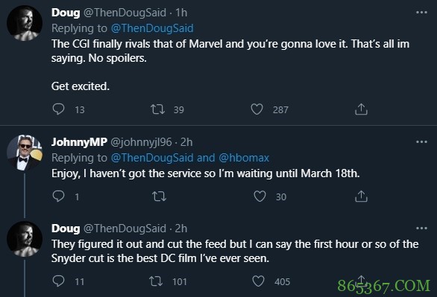Like JohnnyMP's tweet with 30 likes

(260, 197)
